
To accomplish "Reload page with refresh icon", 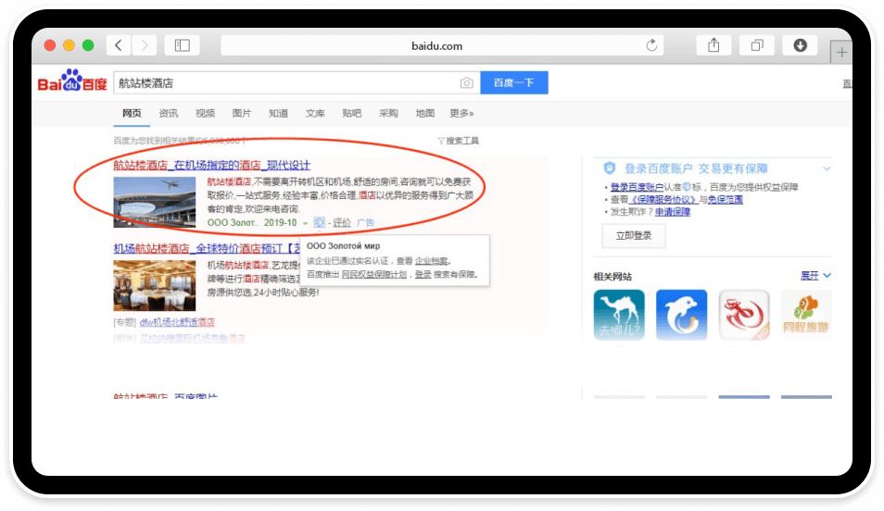I will pos(651,45).
